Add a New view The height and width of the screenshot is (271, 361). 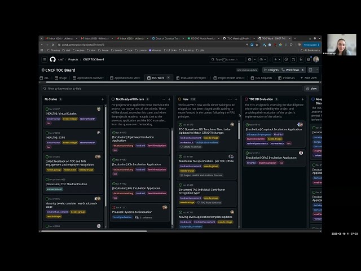309,78
